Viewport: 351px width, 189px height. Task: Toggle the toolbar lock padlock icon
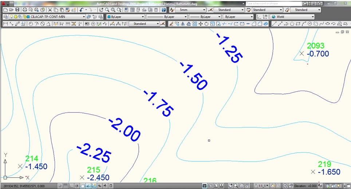291,186
